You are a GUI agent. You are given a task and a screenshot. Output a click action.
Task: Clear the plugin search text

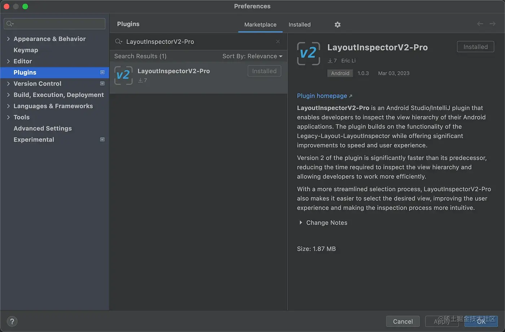click(278, 41)
